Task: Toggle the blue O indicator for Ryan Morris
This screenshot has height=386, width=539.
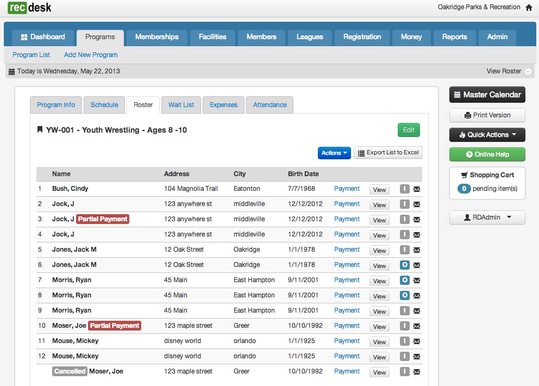Action: 404,281
